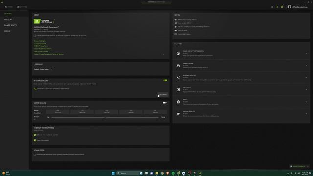Open the NVIDIA Privacy Policy link

pos(41,46)
